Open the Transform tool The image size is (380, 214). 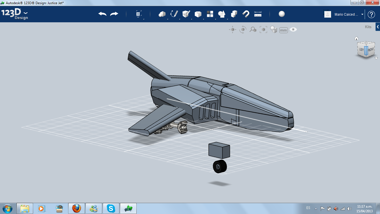click(139, 14)
